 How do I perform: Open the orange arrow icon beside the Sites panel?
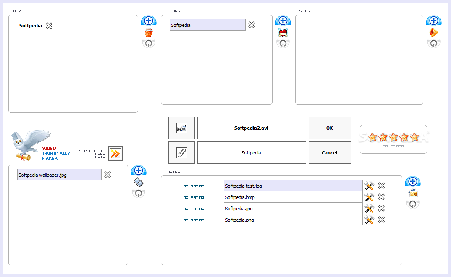point(433,32)
